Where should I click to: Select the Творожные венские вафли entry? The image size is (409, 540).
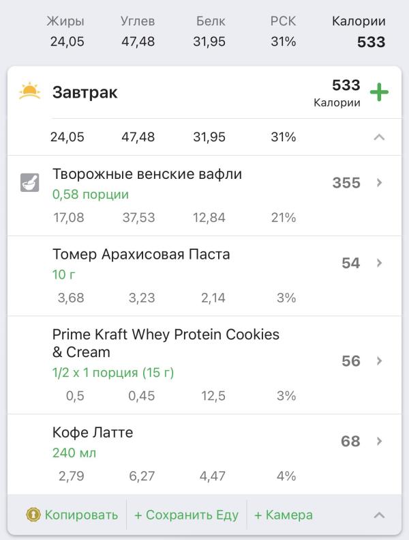pos(147,174)
